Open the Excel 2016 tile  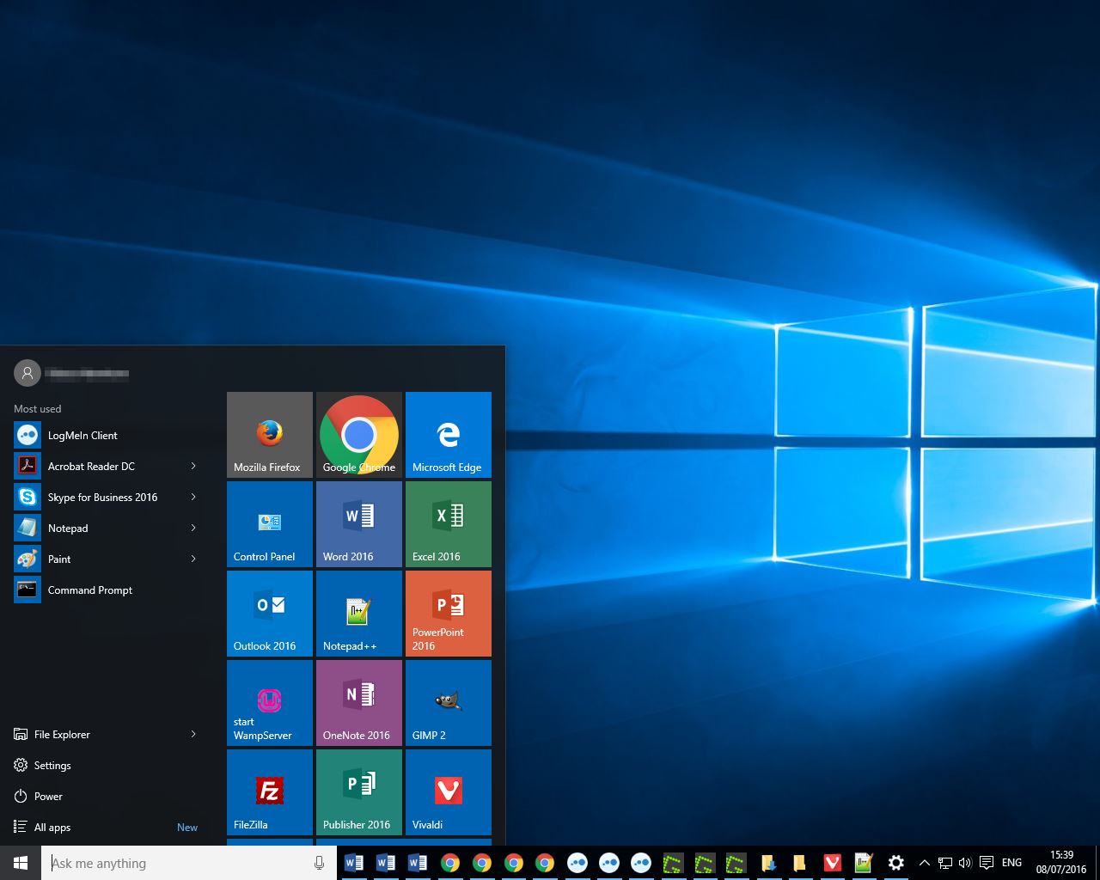pos(449,524)
